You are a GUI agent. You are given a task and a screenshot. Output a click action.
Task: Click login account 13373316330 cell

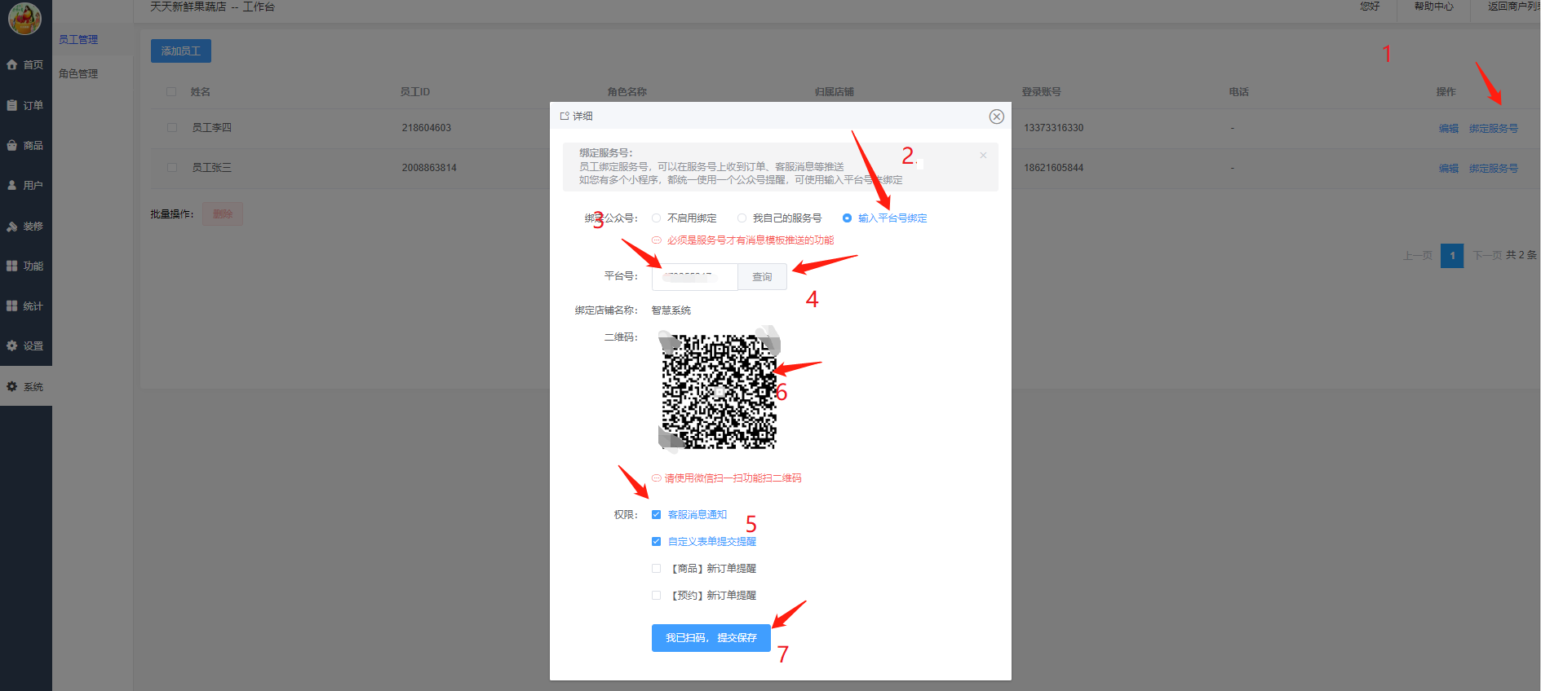1053,128
